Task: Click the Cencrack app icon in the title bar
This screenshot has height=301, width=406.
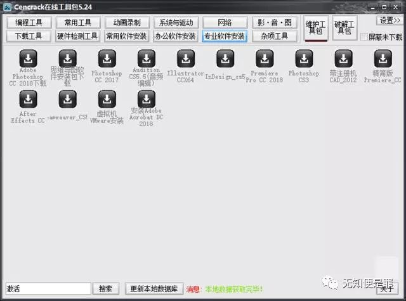Action: click(x=7, y=7)
